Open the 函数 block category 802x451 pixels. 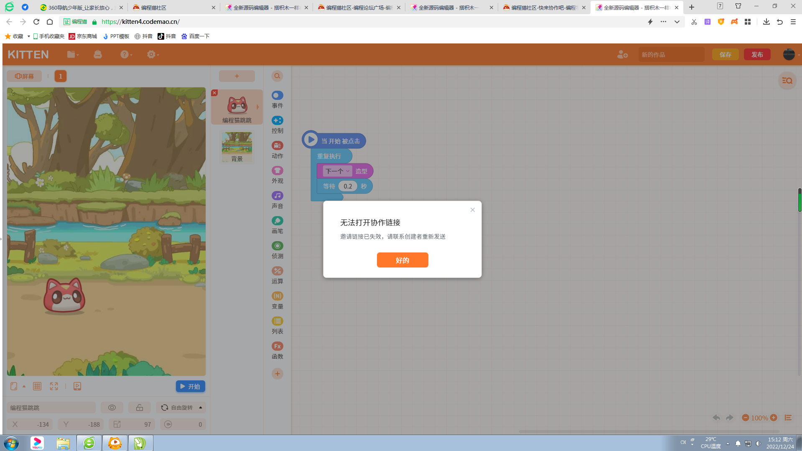point(277,351)
